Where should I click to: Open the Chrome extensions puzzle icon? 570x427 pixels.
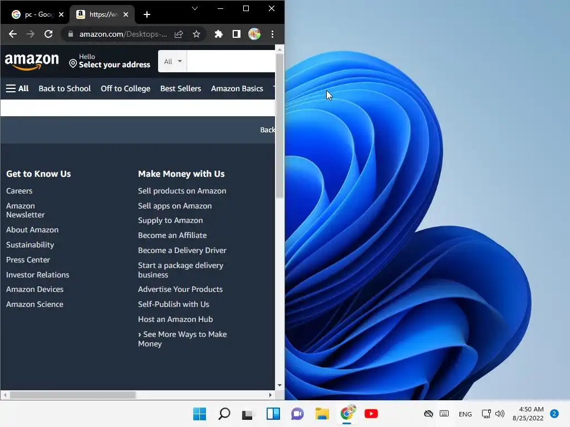(218, 34)
